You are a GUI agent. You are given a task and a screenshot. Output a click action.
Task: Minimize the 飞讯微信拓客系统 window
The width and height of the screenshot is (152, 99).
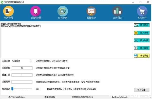(133, 2)
